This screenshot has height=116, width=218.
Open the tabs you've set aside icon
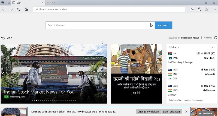[3, 3]
